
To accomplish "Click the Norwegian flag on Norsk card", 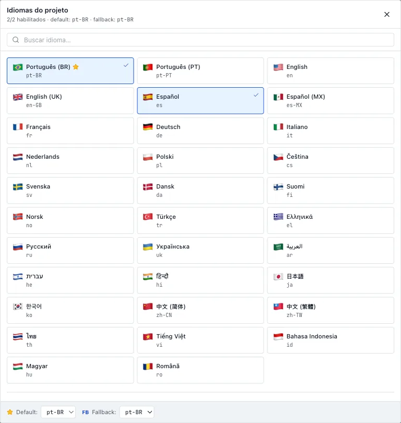I will (18, 217).
